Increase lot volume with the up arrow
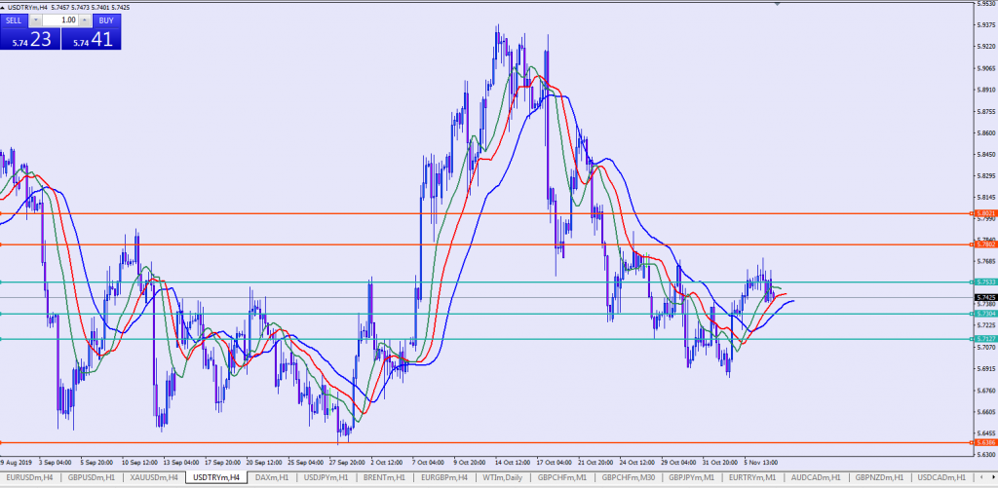This screenshot has width=998, height=488. [x=85, y=19]
